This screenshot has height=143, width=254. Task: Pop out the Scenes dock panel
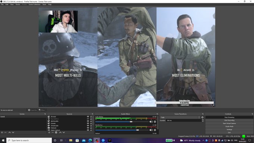tap(45, 114)
